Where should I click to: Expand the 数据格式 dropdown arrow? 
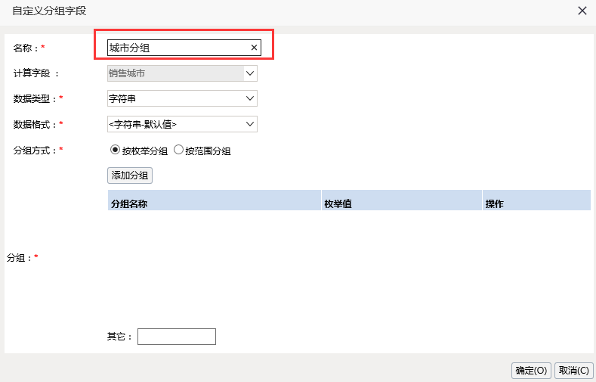click(x=250, y=124)
